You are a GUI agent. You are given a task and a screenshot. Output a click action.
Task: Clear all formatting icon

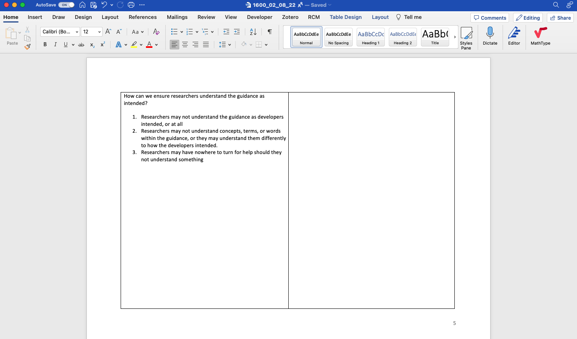pyautogui.click(x=156, y=32)
